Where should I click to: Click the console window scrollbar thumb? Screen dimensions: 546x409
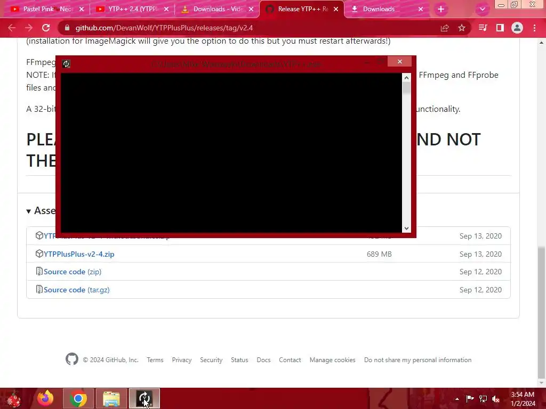pos(406,88)
